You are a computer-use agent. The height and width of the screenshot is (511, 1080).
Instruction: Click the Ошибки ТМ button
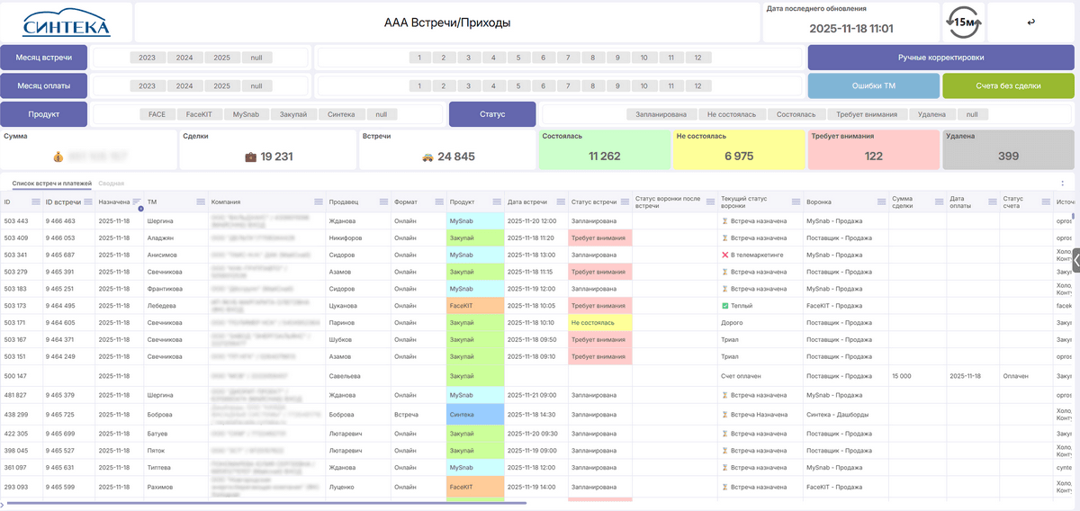pos(873,86)
